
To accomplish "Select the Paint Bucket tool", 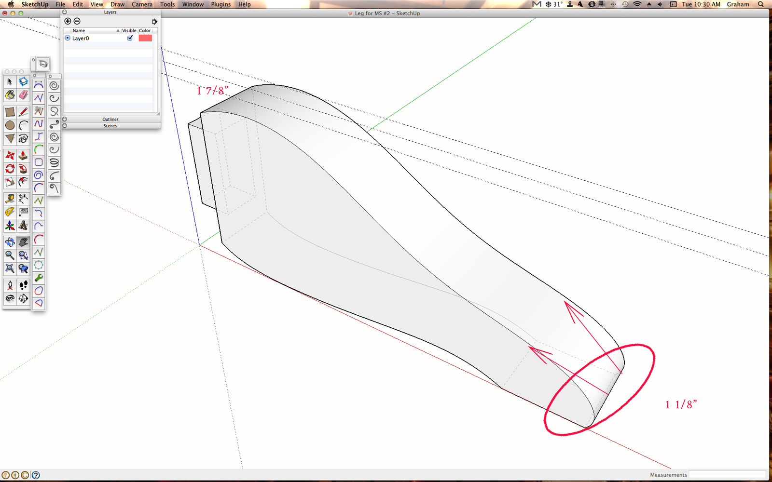I will click(10, 95).
